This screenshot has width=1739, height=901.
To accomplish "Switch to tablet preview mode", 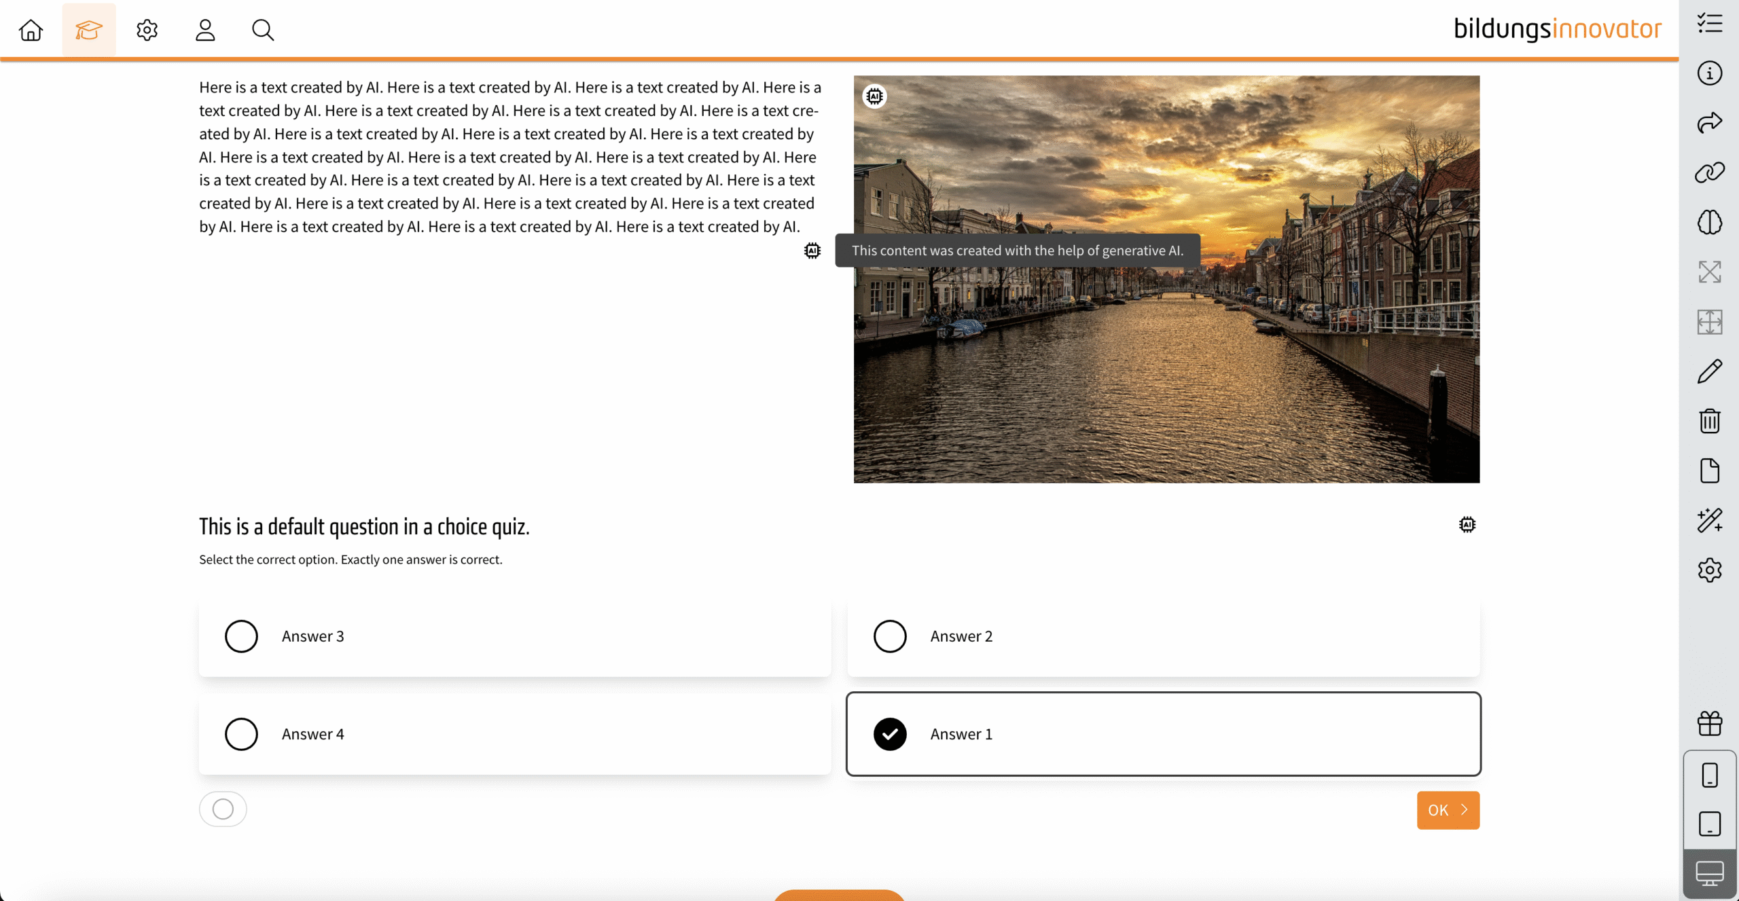I will tap(1709, 824).
